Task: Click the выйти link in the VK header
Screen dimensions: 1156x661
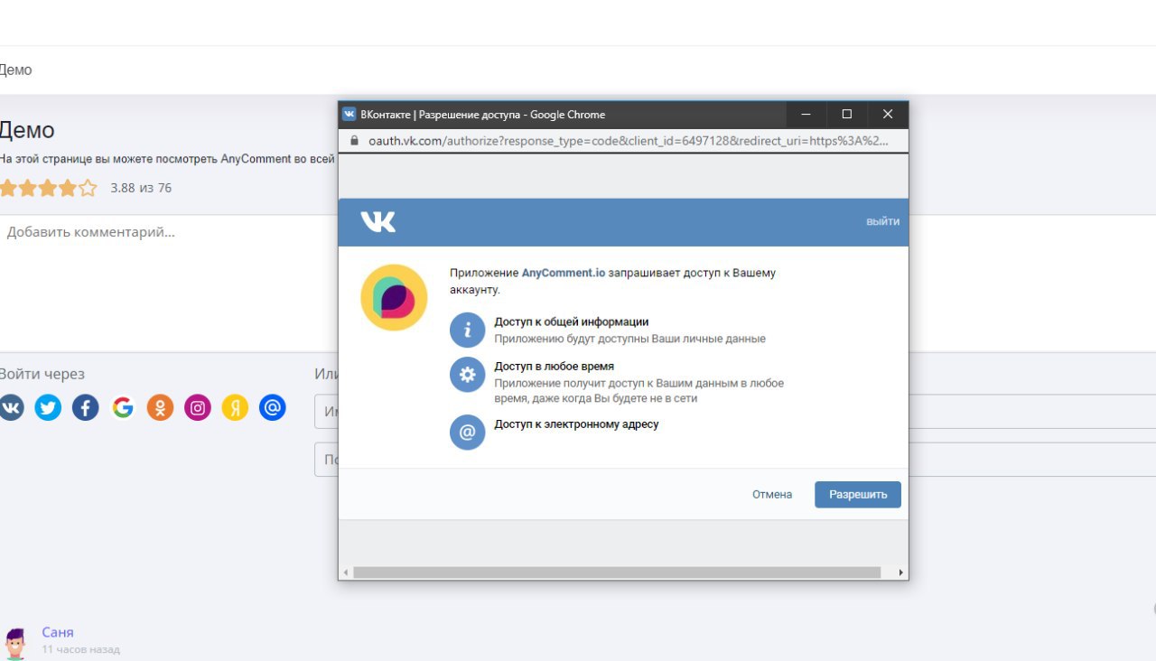Action: coord(882,221)
